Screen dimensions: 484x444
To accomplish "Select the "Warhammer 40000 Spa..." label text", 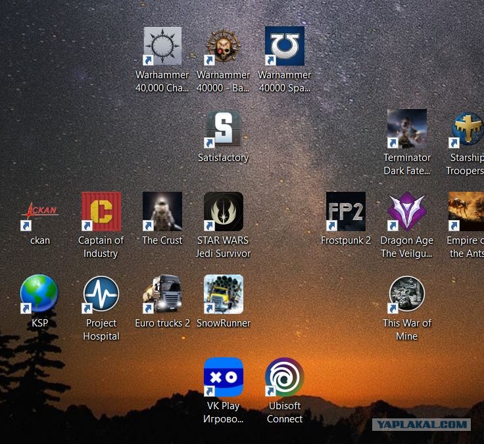I will 285,81.
